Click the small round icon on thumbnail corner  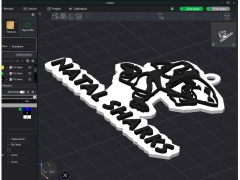(233, 45)
